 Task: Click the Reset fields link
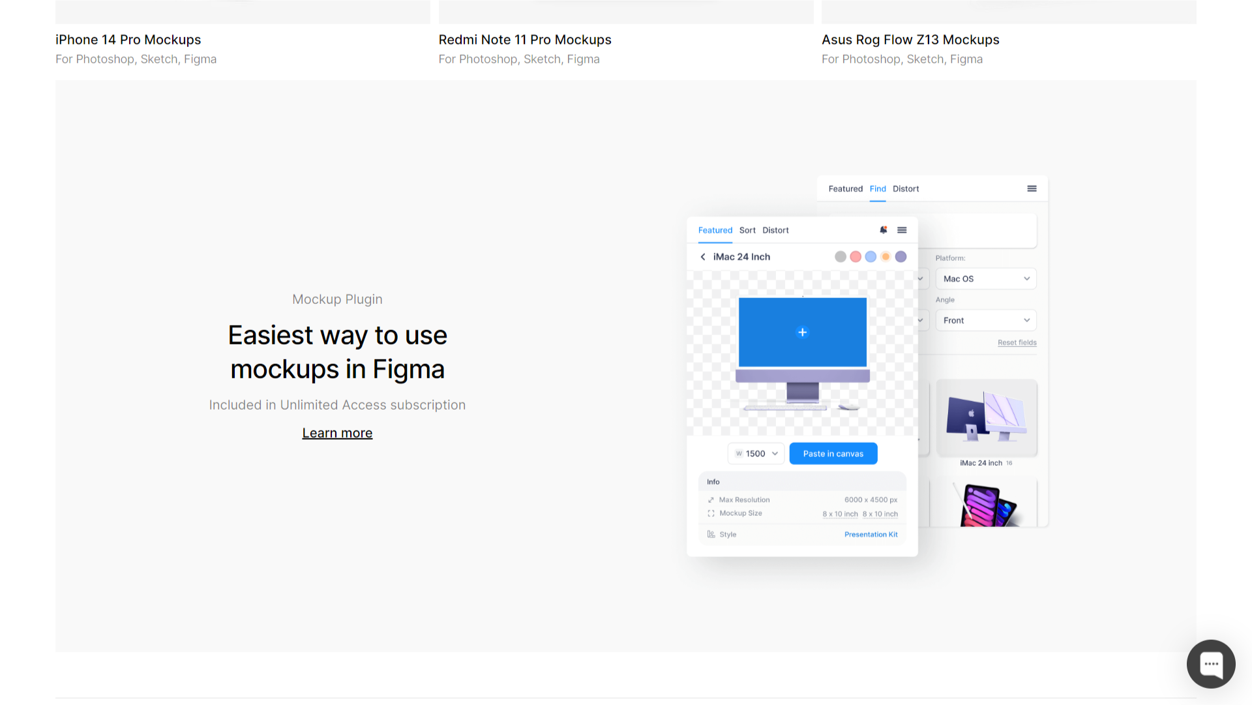[1017, 342]
